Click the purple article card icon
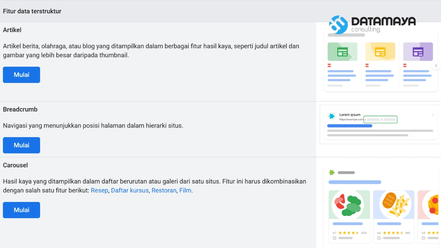Screen dimensions: 441x248 tap(418, 52)
